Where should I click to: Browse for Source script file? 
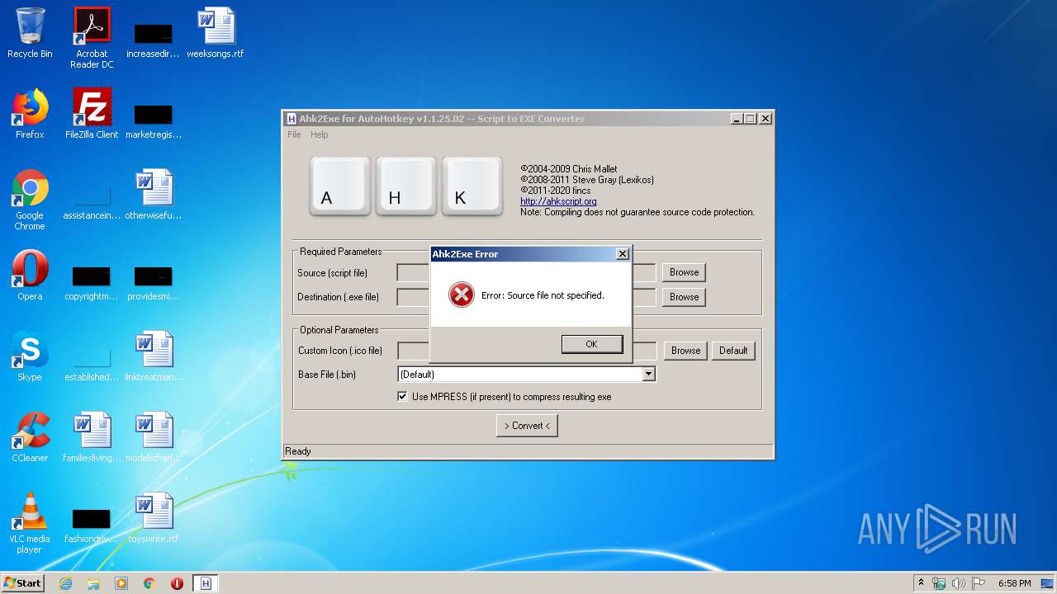(684, 272)
